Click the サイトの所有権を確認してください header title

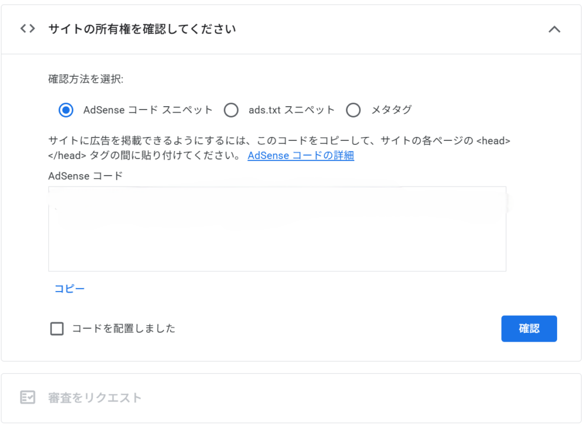click(x=142, y=29)
